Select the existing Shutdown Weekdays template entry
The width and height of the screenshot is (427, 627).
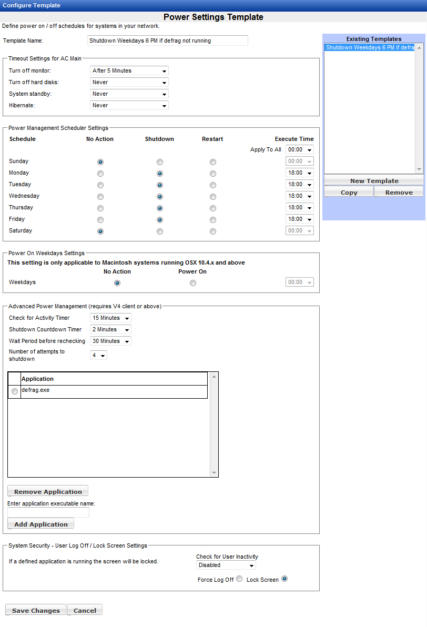coord(370,48)
